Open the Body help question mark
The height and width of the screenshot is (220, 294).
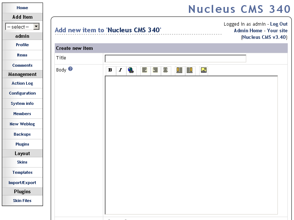(x=70, y=69)
